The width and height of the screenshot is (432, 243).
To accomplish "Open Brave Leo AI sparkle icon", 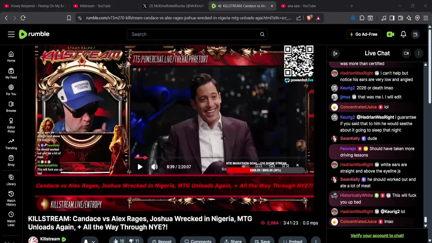I will point(409,18).
